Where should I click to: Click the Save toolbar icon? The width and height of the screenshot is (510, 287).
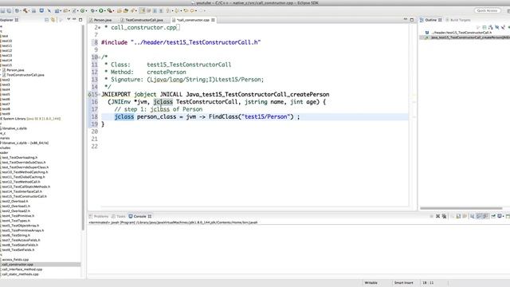2,10
